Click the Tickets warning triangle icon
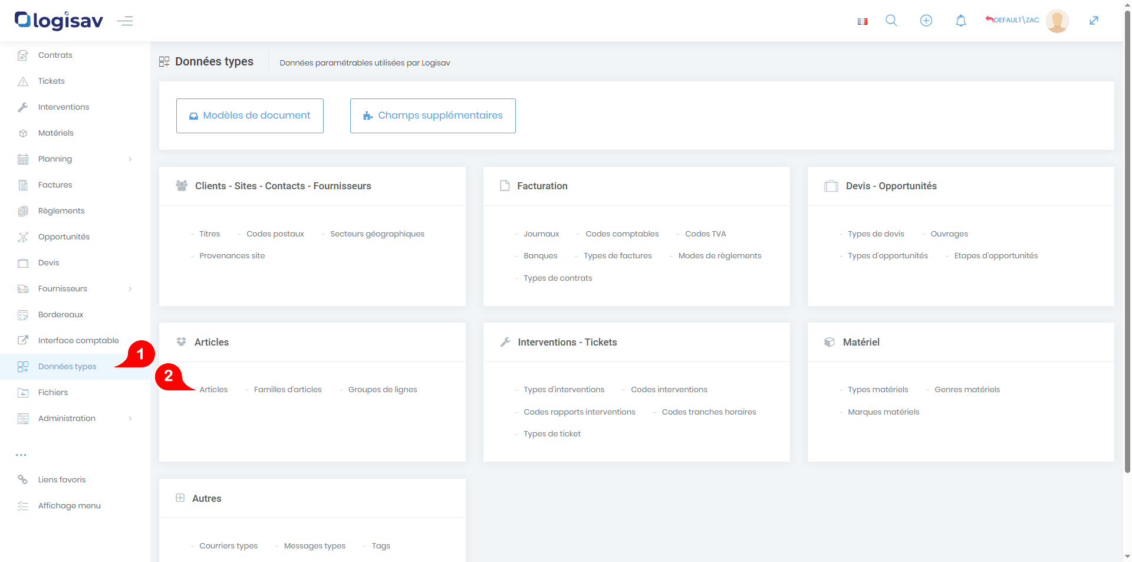 (23, 81)
